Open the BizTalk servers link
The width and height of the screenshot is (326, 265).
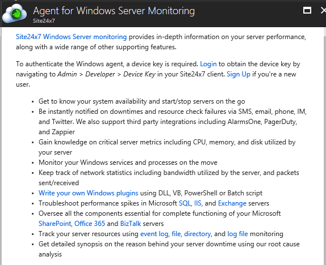pos(131,224)
